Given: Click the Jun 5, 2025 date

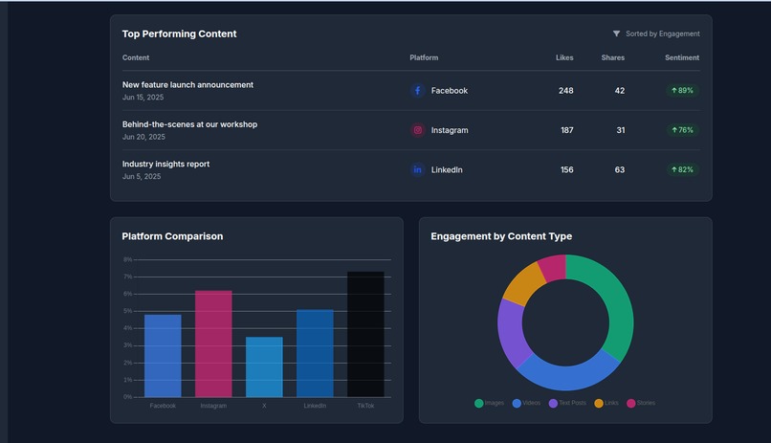Looking at the screenshot, I should click(142, 176).
